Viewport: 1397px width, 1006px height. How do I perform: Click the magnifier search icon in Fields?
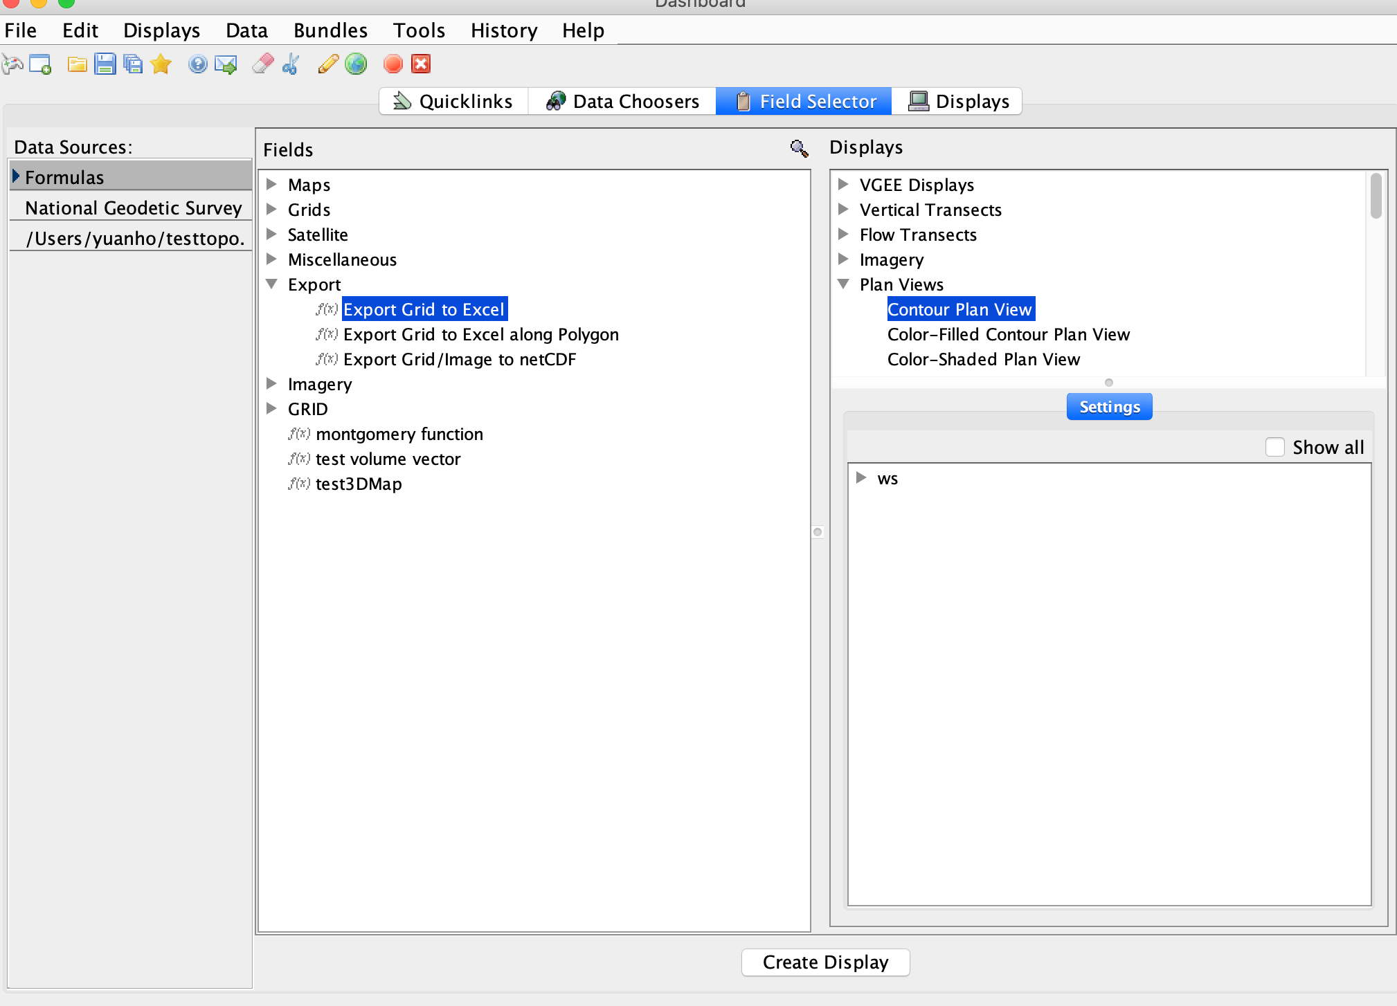[x=799, y=148]
